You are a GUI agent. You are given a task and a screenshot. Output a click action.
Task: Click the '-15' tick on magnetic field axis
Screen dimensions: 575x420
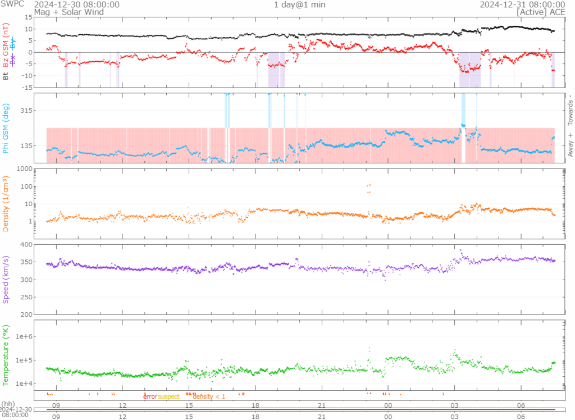pyautogui.click(x=27, y=87)
